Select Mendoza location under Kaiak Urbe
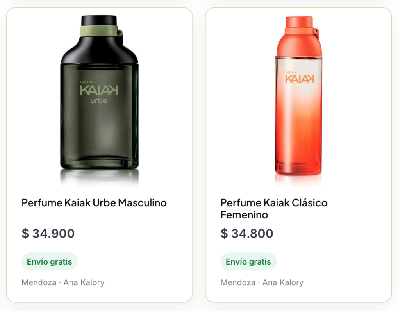This screenshot has width=400, height=311. [x=39, y=282]
